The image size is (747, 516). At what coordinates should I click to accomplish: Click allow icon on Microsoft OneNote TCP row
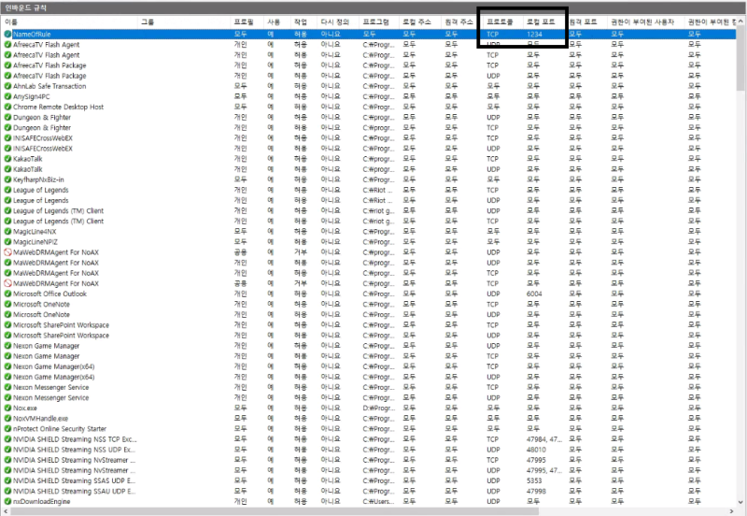[7, 304]
